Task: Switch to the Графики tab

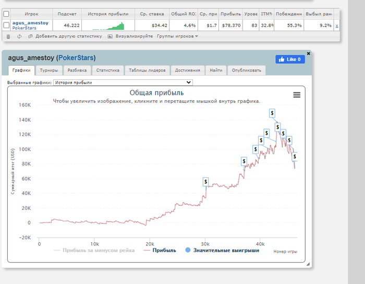Action: click(21, 70)
